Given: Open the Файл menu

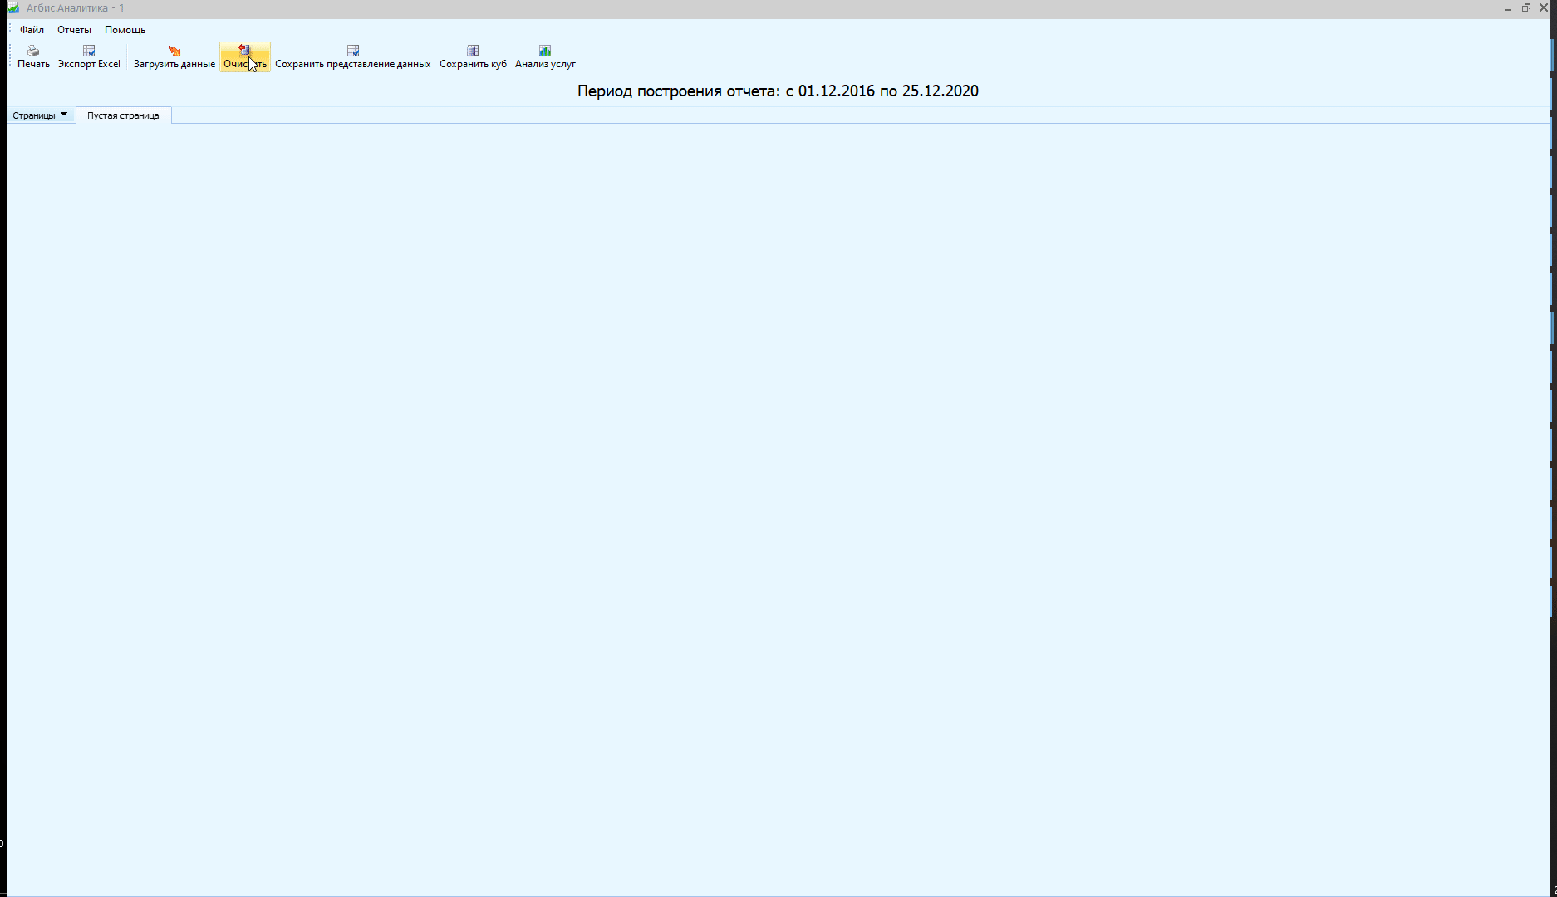Looking at the screenshot, I should coord(32,30).
